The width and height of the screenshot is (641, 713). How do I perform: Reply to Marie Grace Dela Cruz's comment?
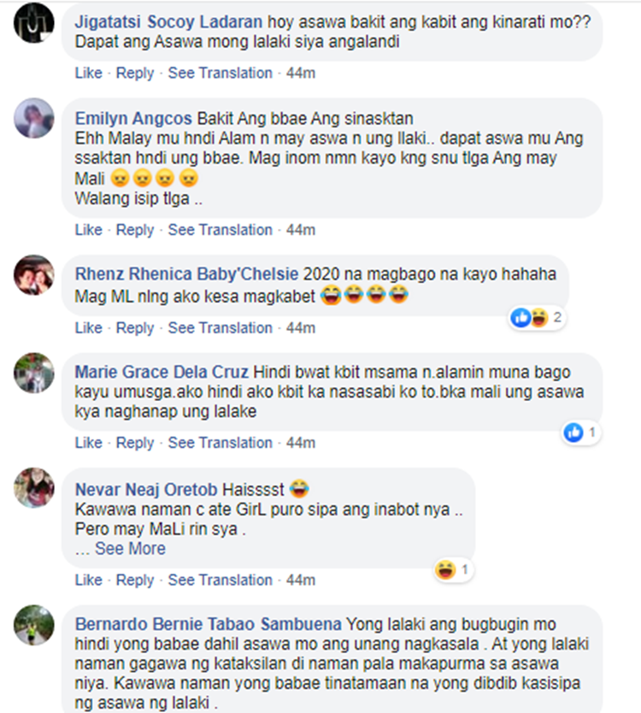(x=135, y=443)
